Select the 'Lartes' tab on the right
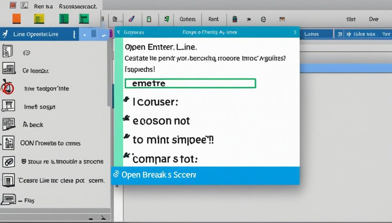 311,34
